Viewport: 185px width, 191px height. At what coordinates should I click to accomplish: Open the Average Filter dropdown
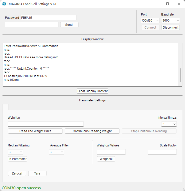click(x=56, y=152)
